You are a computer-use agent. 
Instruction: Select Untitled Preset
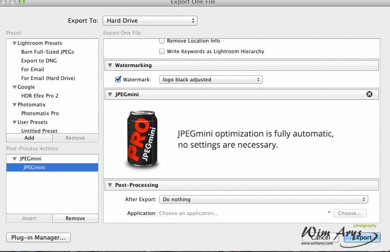click(39, 131)
